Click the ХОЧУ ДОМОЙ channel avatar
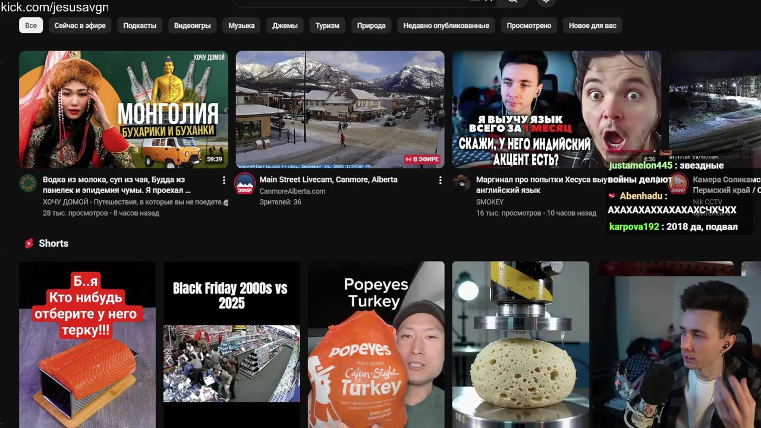Viewport: 761px width, 428px height. (x=28, y=184)
